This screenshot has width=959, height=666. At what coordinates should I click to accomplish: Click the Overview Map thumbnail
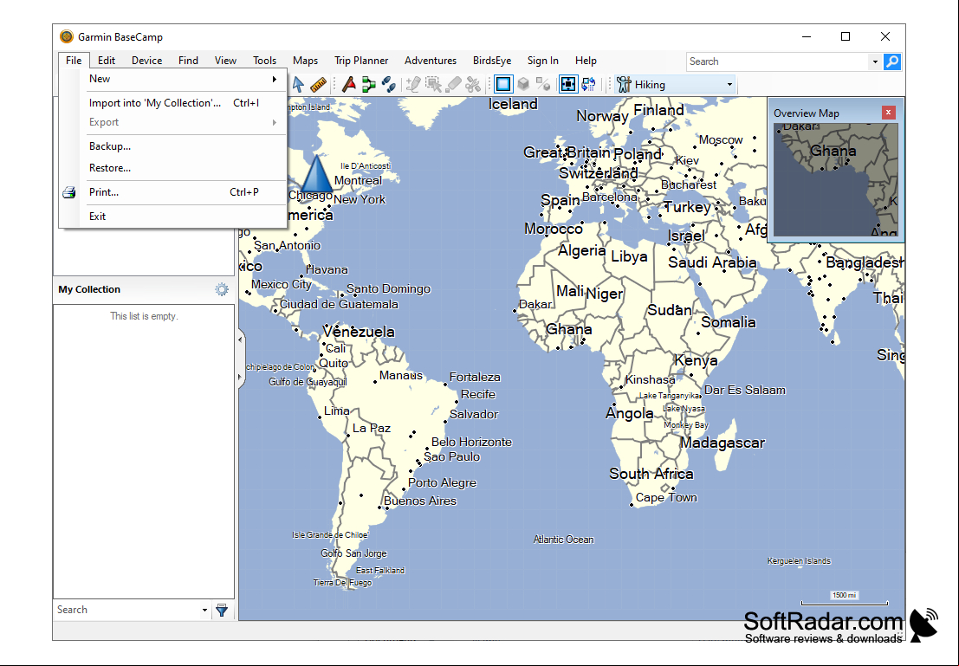835,180
